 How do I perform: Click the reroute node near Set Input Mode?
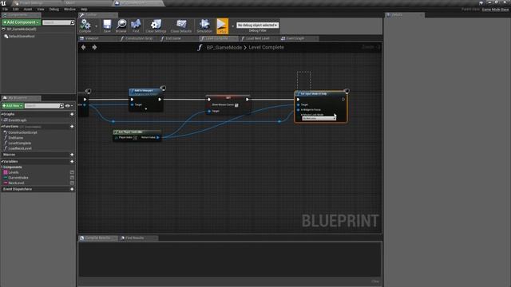point(279,121)
